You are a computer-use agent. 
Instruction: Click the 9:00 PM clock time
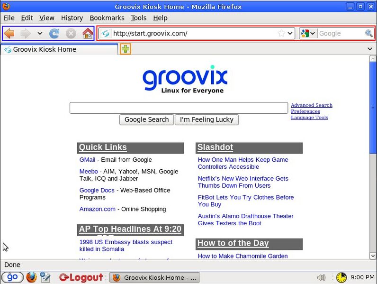362,277
